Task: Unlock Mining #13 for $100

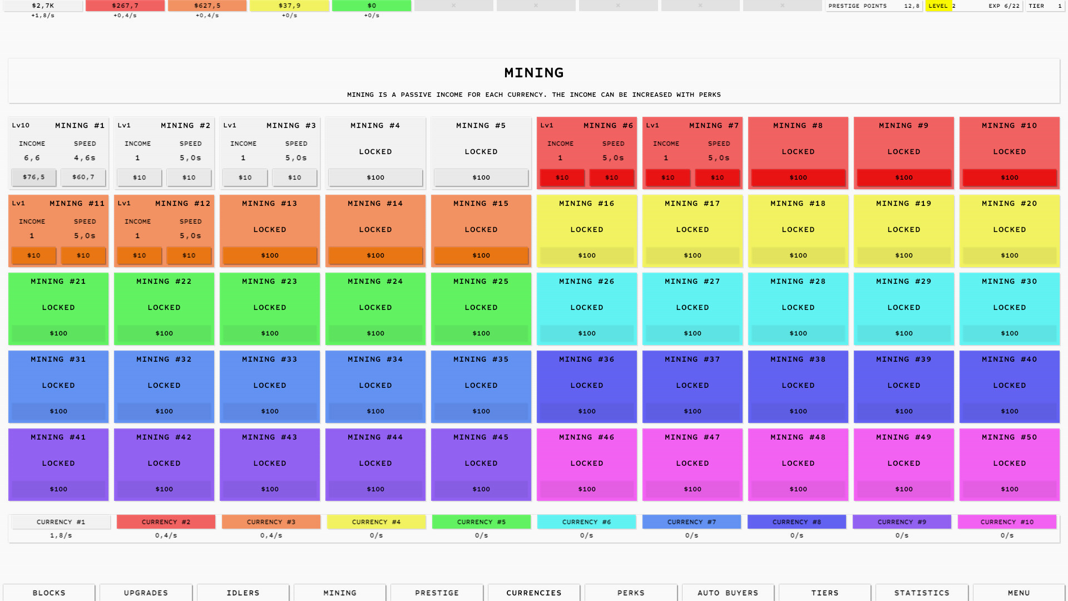Action: 270,255
